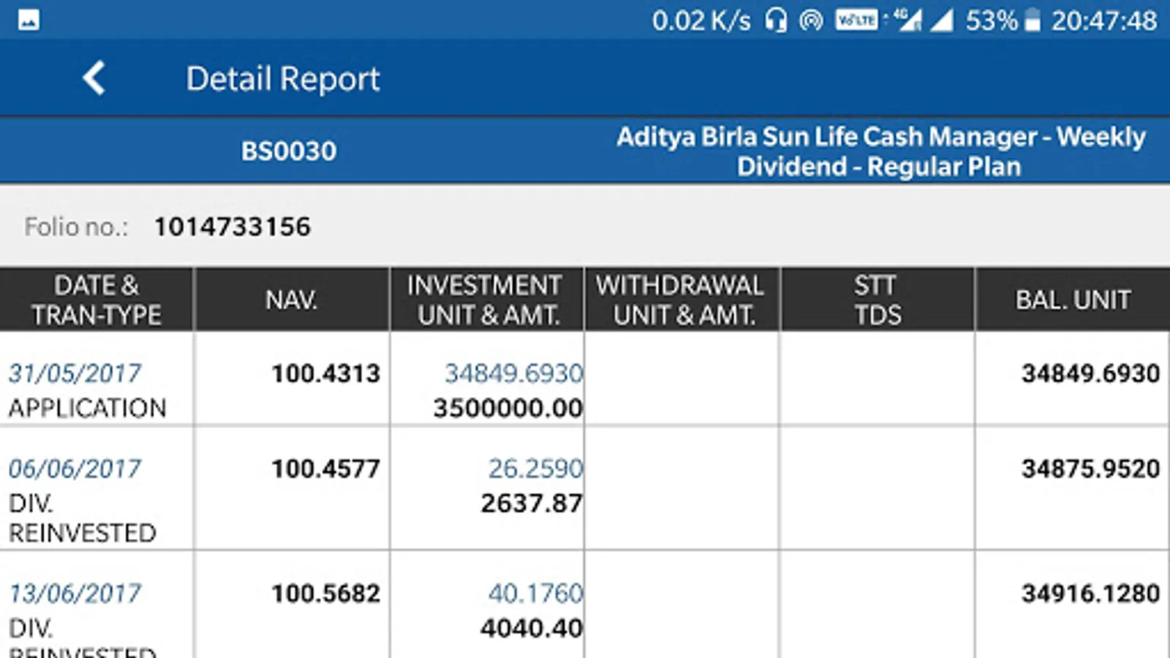This screenshot has height=658, width=1170.
Task: Select investment amount 3500000.00
Action: pyautogui.click(x=508, y=408)
